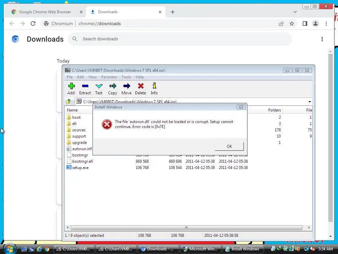Close the Downloads tab in Chromium
The height and width of the screenshot is (254, 338).
[x=160, y=12]
